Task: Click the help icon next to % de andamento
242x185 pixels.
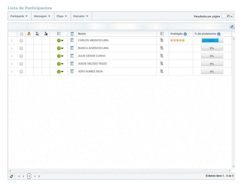Action: (x=219, y=34)
